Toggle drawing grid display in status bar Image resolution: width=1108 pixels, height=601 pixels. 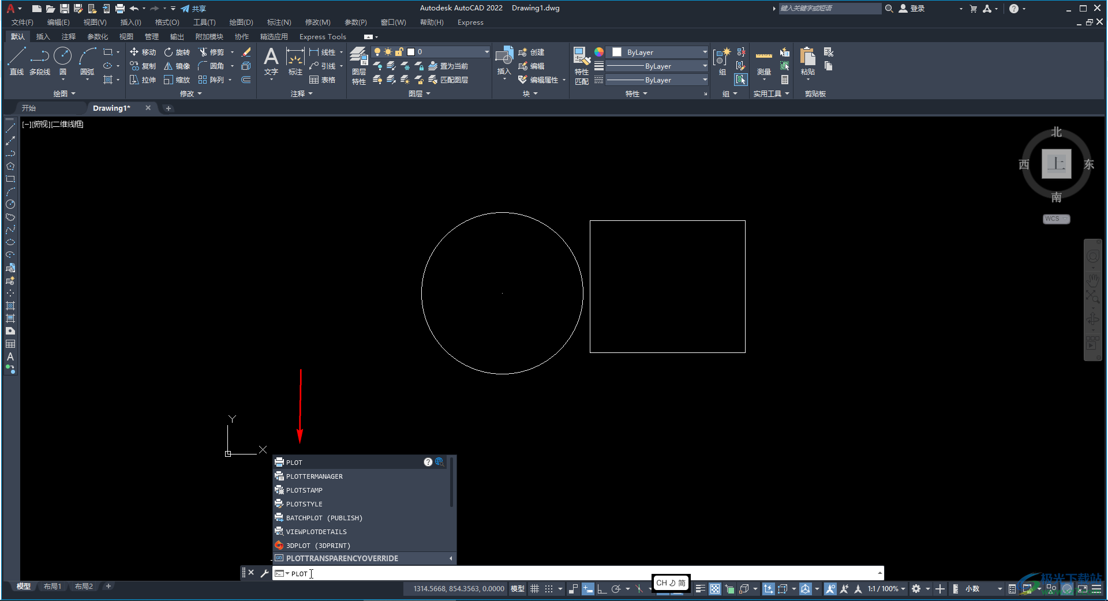[x=534, y=589]
